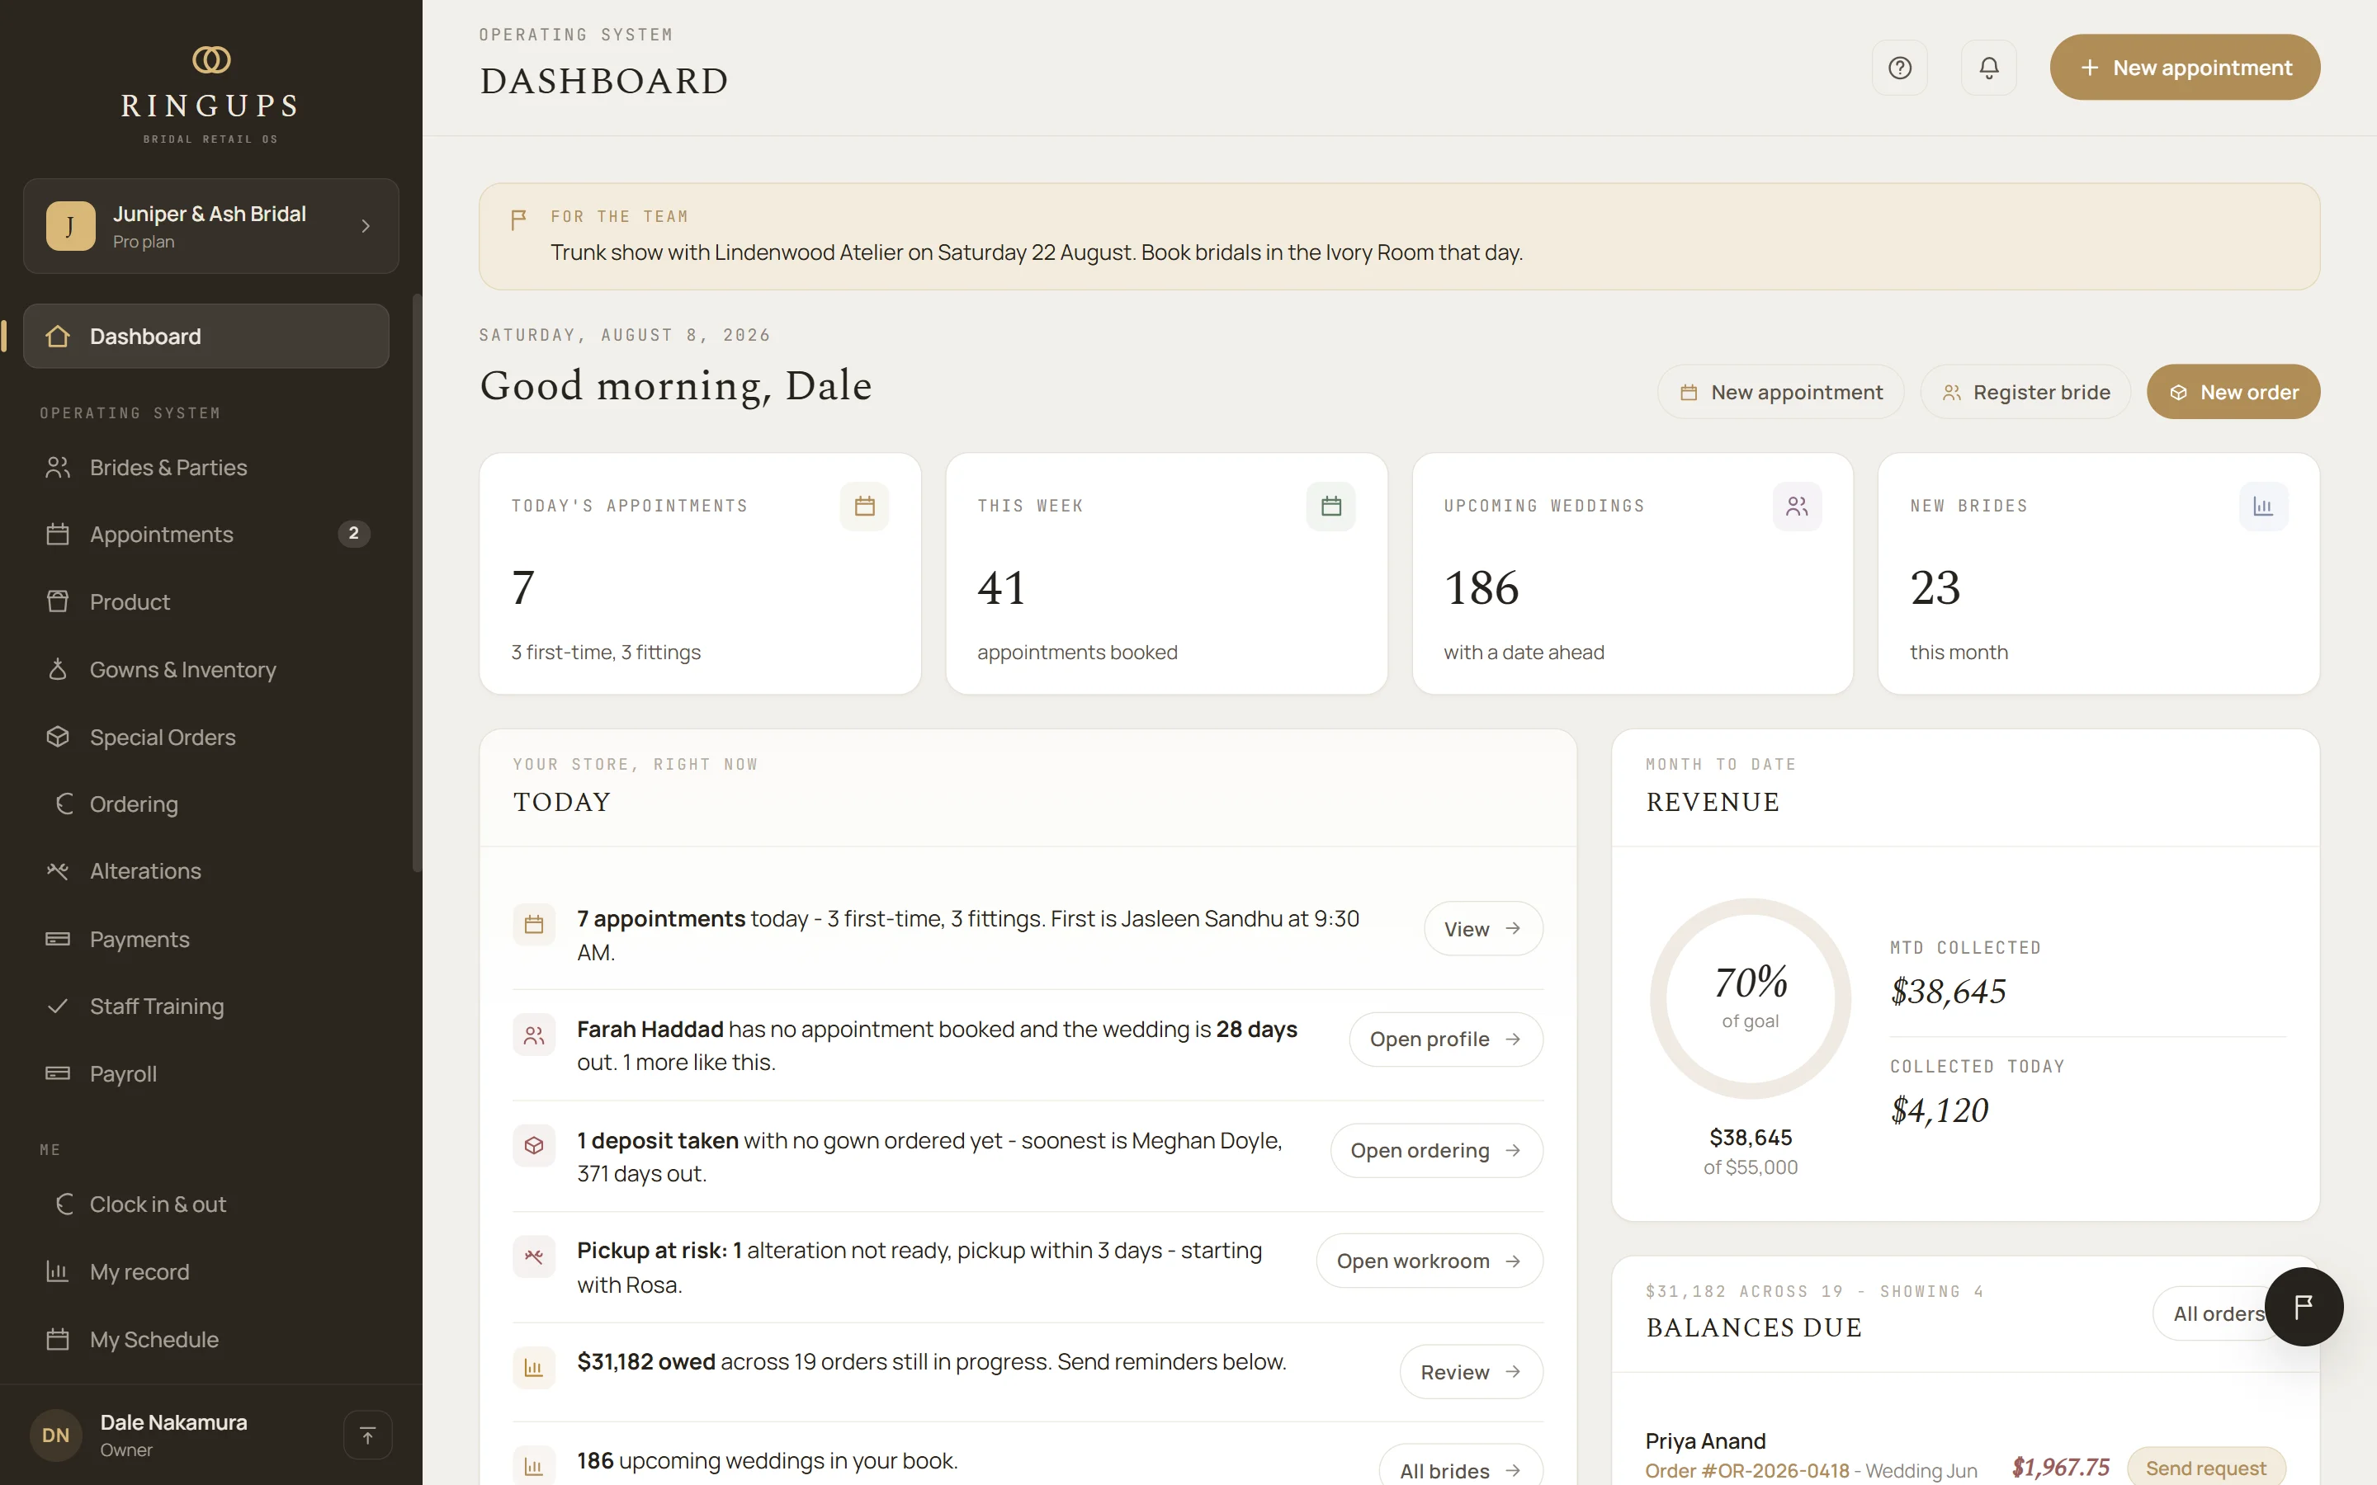Go to Alterations page
This screenshot has width=2377, height=1485.
[206, 871]
